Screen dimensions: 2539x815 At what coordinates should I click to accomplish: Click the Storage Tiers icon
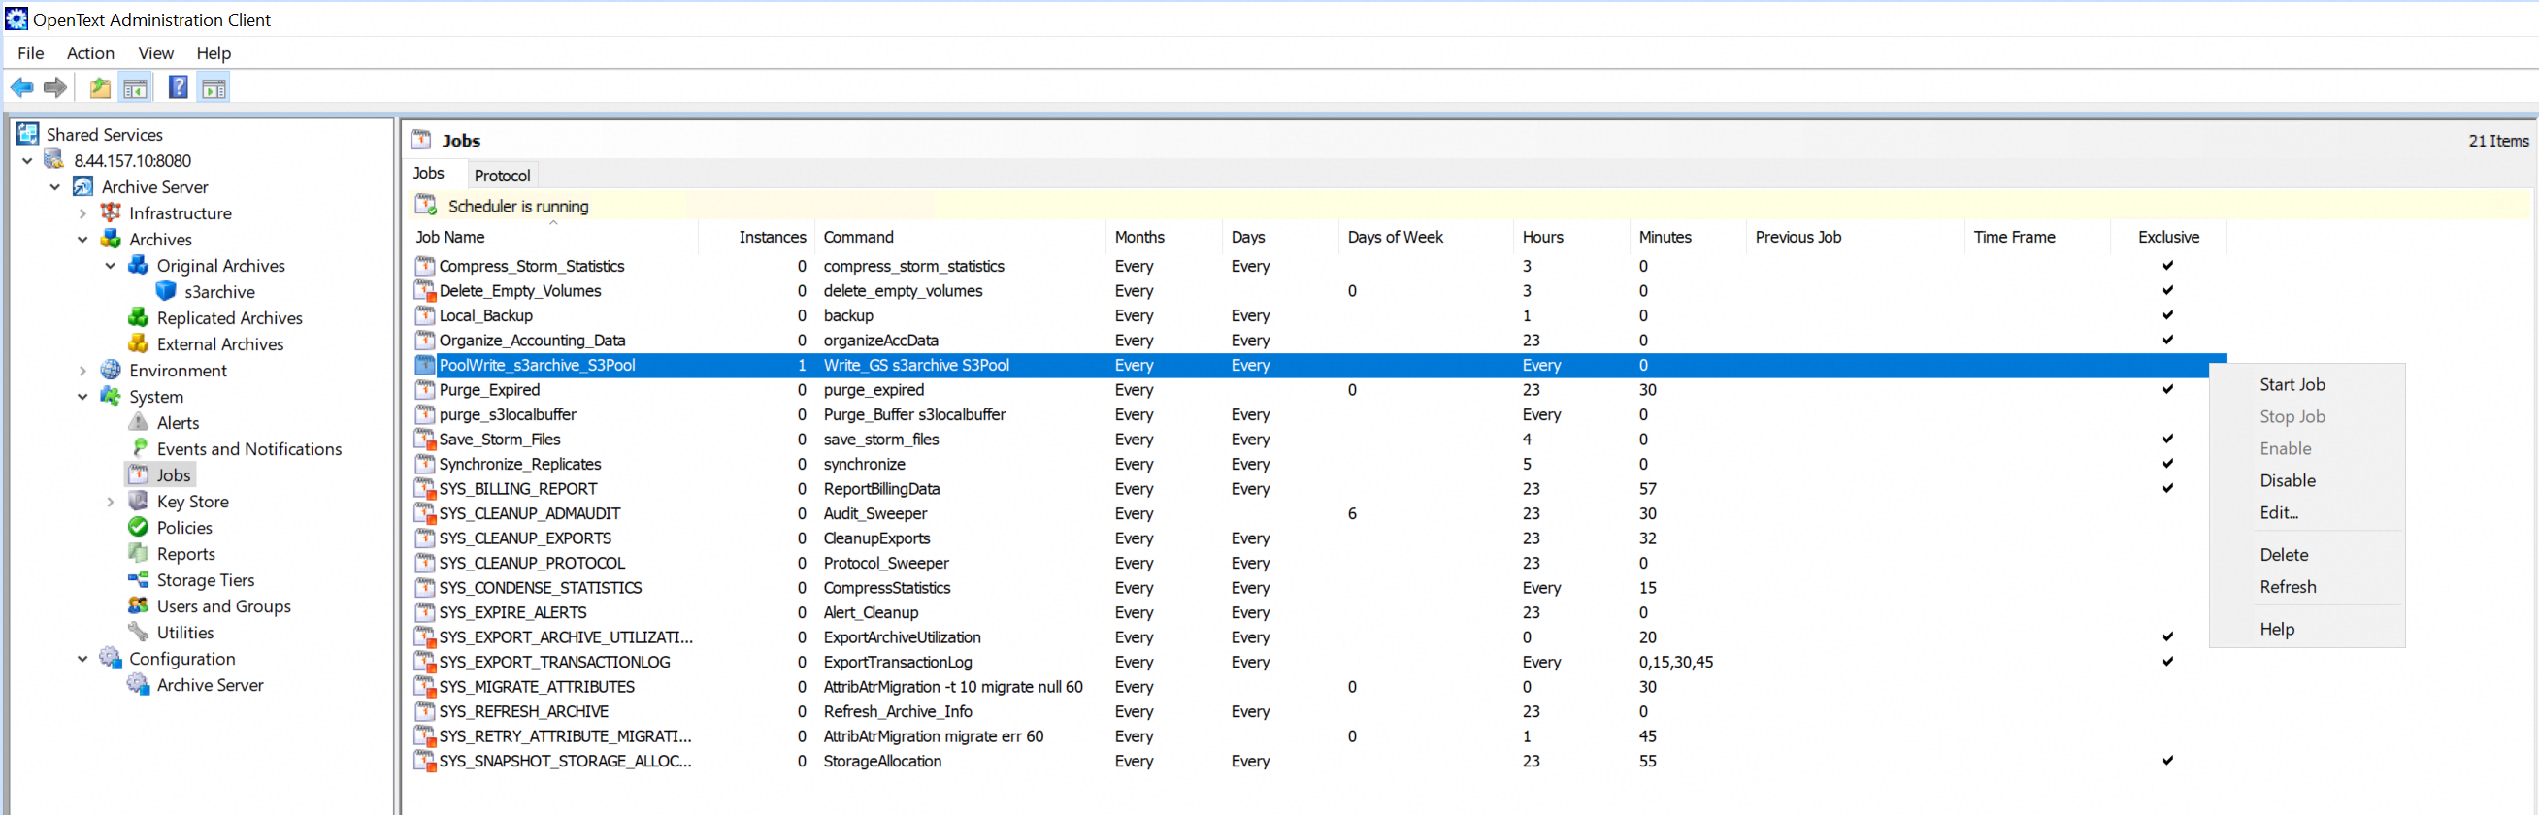click(138, 579)
